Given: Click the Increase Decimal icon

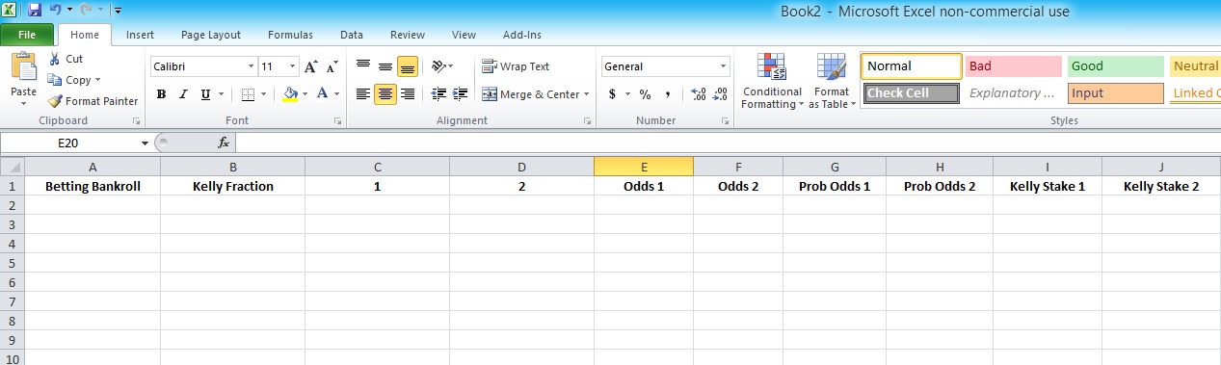Looking at the screenshot, I should 699,94.
